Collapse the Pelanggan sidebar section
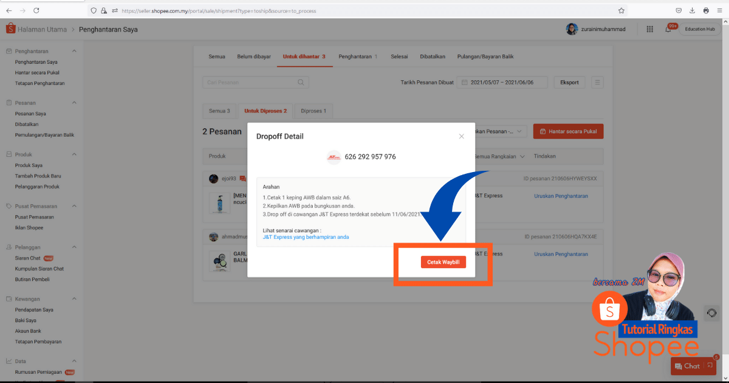The height and width of the screenshot is (383, 729). (74, 247)
